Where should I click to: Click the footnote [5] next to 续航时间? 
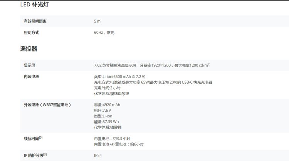tap(41, 137)
